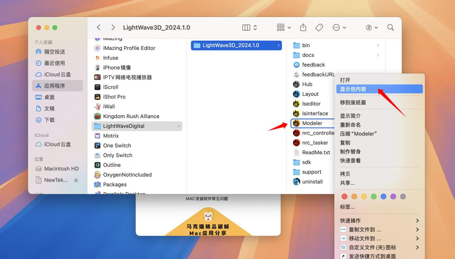Open the column view switcher
The width and height of the screenshot is (455, 259).
tap(250, 27)
